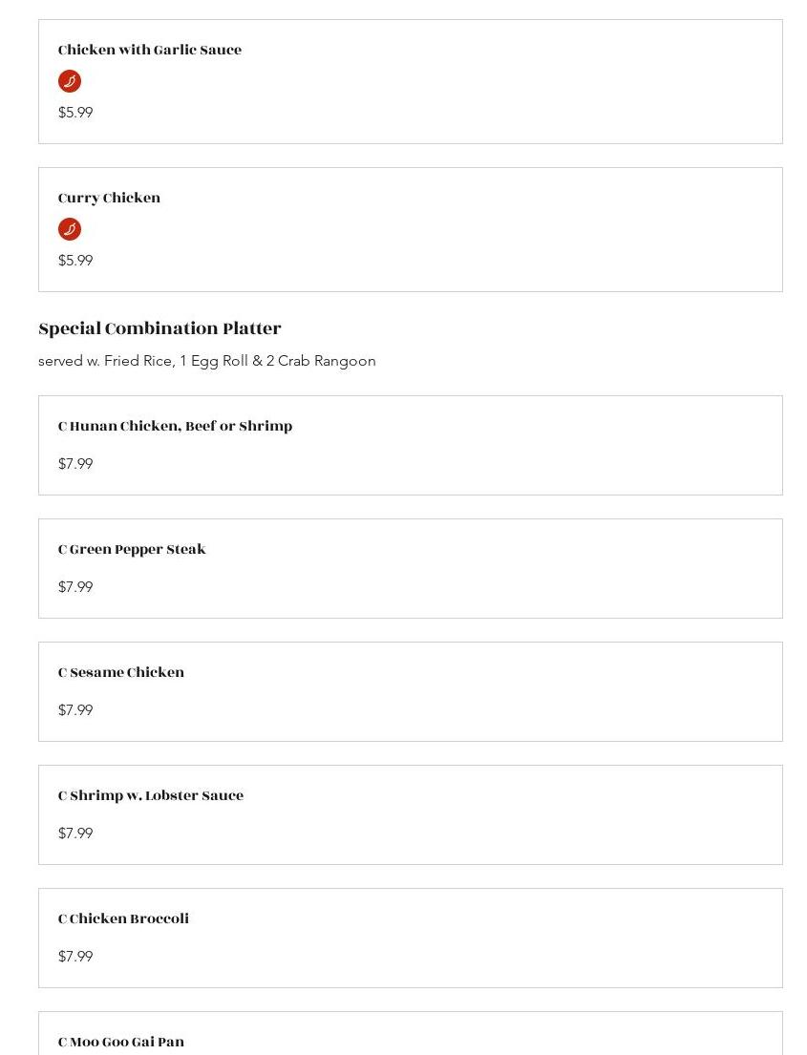
Task: Click the Special Combination Platter section heading
Action: (x=159, y=328)
